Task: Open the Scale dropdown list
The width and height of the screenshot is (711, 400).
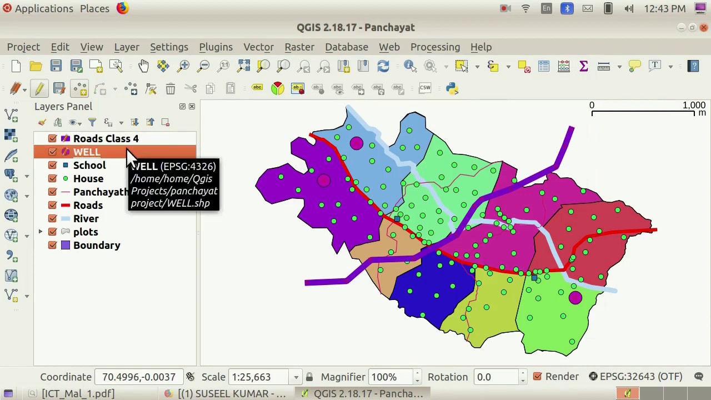Action: point(296,377)
